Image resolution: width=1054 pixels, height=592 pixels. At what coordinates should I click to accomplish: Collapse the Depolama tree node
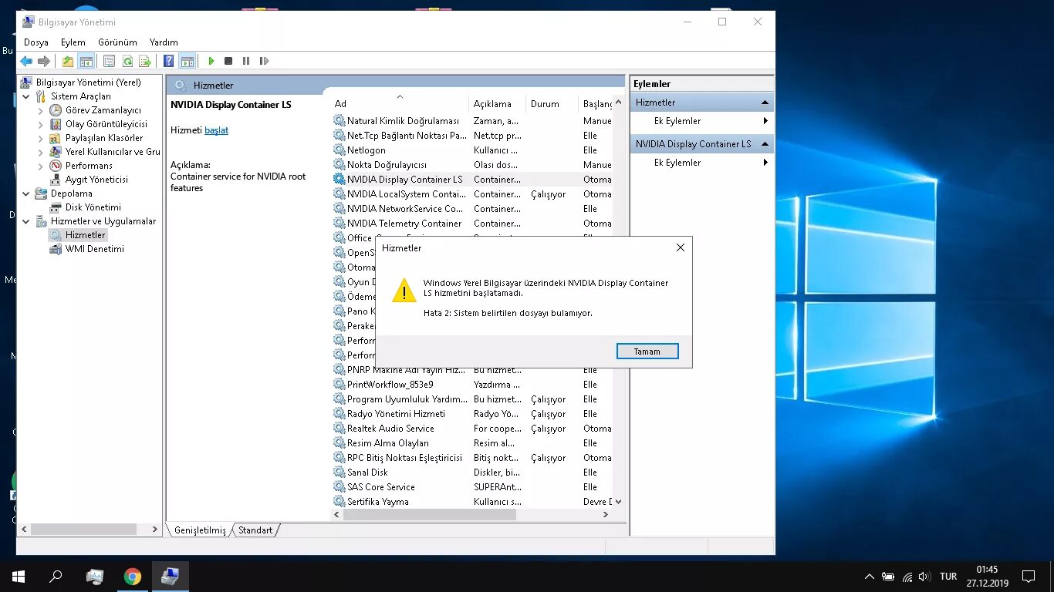(26, 193)
